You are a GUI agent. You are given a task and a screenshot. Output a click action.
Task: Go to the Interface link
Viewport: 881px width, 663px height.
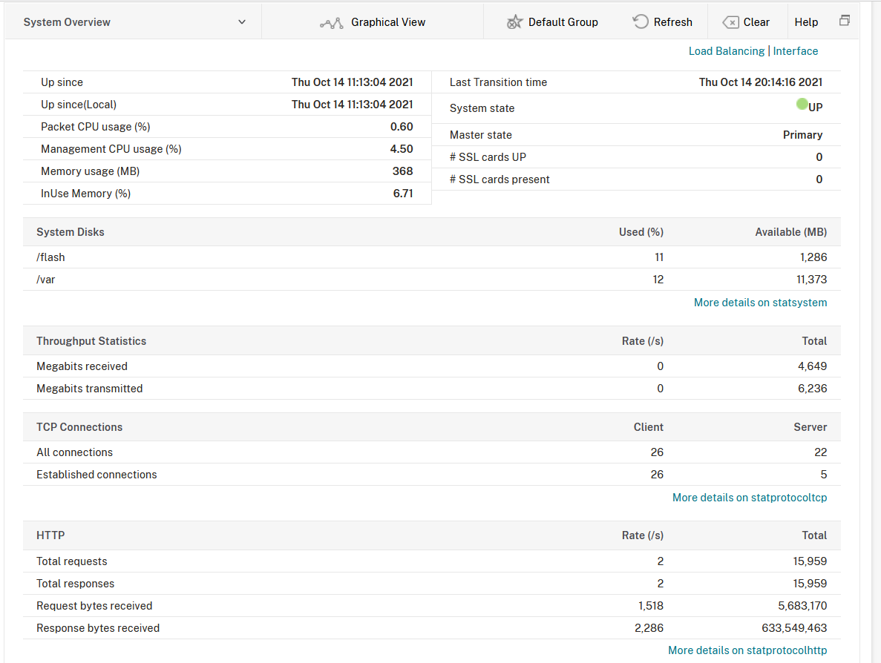pos(796,51)
